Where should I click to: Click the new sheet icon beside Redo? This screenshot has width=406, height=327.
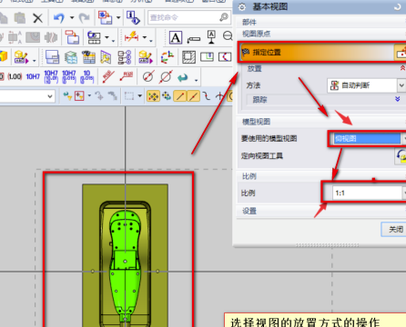(105, 17)
